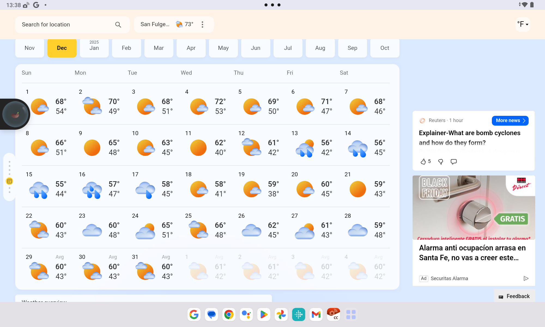
Task: Click the More news button
Action: tap(510, 121)
